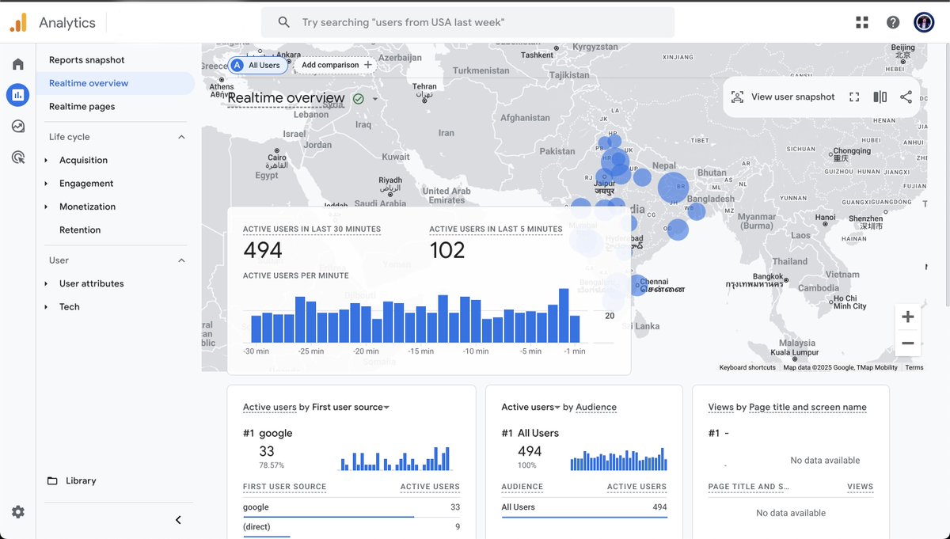
Task: Expand the Engagement menu
Action: [46, 184]
